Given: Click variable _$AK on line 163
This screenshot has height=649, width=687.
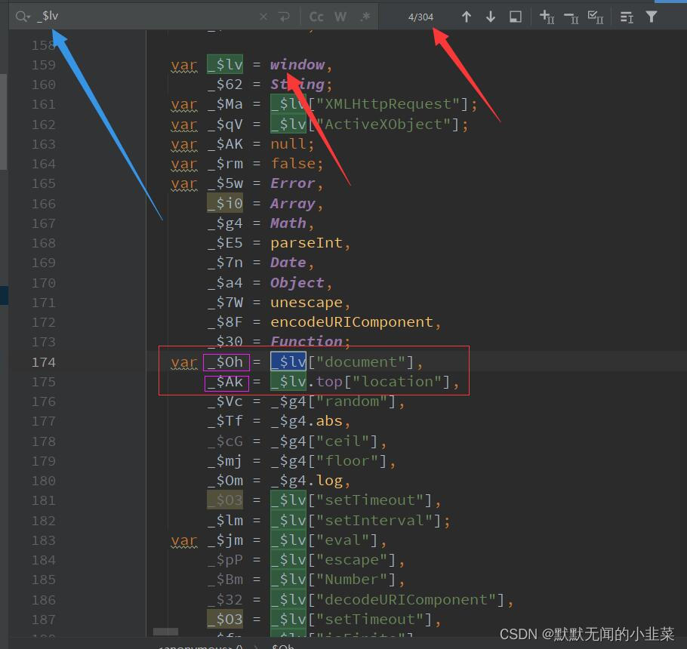Looking at the screenshot, I should pos(225,144).
